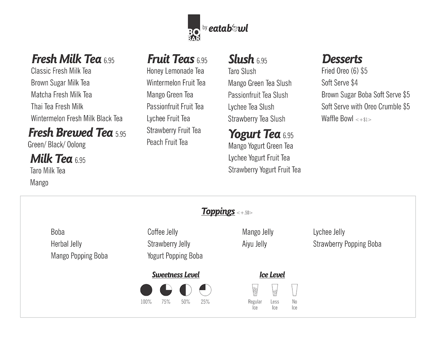Click the eatabowl brand name
This screenshot has width=436, height=337.
pyautogui.click(x=229, y=28)
